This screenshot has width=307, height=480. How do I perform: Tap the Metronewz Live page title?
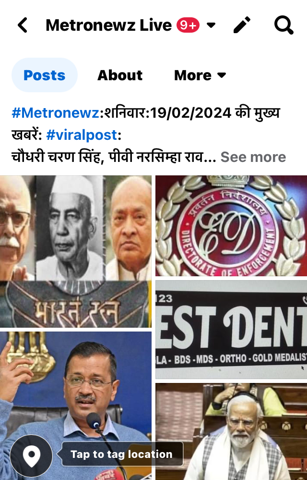click(x=109, y=25)
